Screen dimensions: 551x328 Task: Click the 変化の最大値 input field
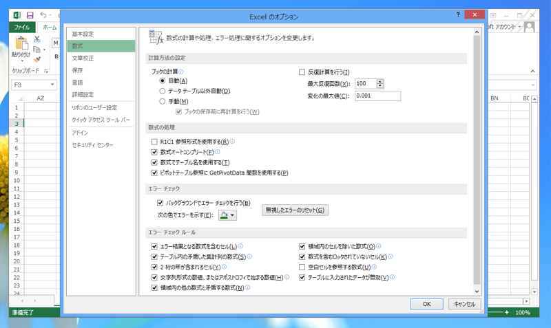[x=377, y=96]
